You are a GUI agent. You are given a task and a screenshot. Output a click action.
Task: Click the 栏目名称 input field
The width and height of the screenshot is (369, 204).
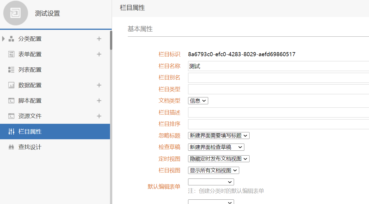click(x=278, y=66)
